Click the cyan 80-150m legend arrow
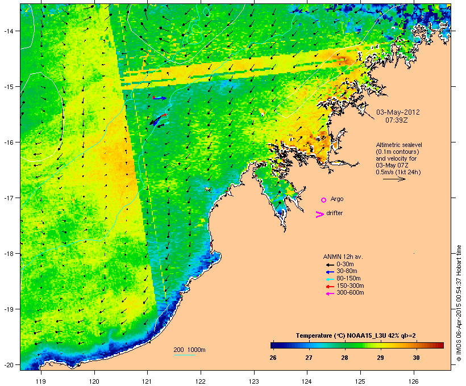 (330, 279)
